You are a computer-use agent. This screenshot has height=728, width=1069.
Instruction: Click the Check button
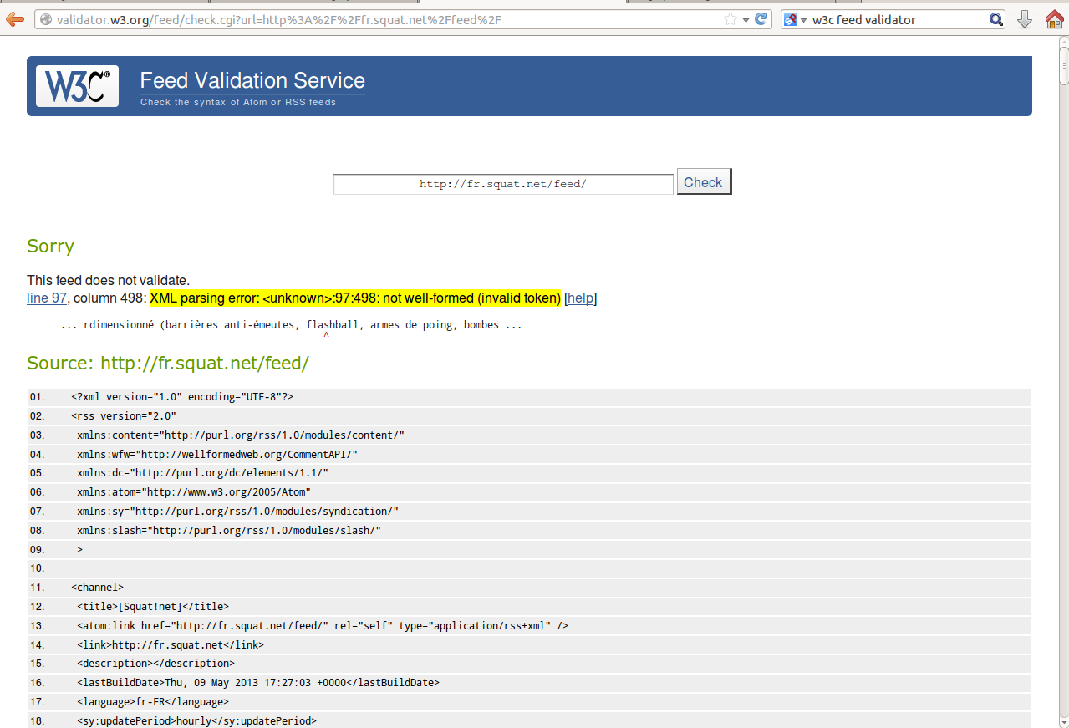point(704,182)
